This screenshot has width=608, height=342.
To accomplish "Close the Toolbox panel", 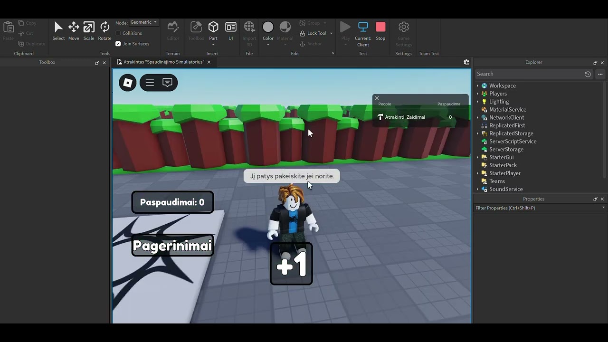I will (x=104, y=63).
